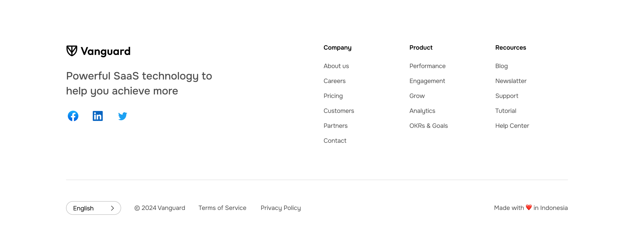The height and width of the screenshot is (236, 634).
Task: Open the Blog resource link
Action: tap(501, 66)
